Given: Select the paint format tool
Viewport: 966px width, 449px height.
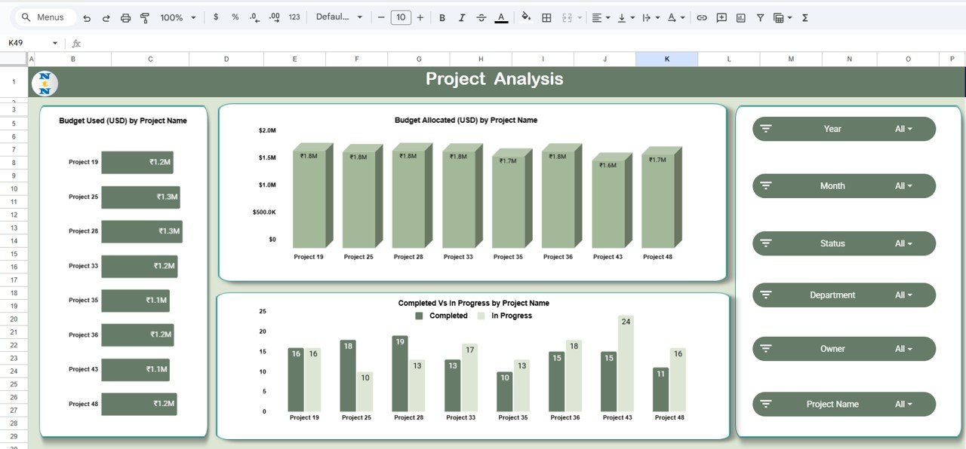Looking at the screenshot, I should [144, 17].
